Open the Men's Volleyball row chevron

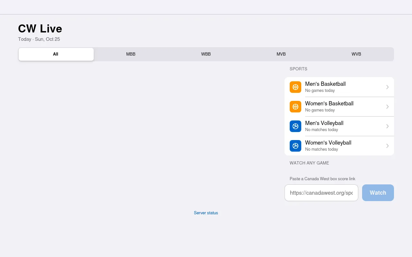[x=388, y=126]
